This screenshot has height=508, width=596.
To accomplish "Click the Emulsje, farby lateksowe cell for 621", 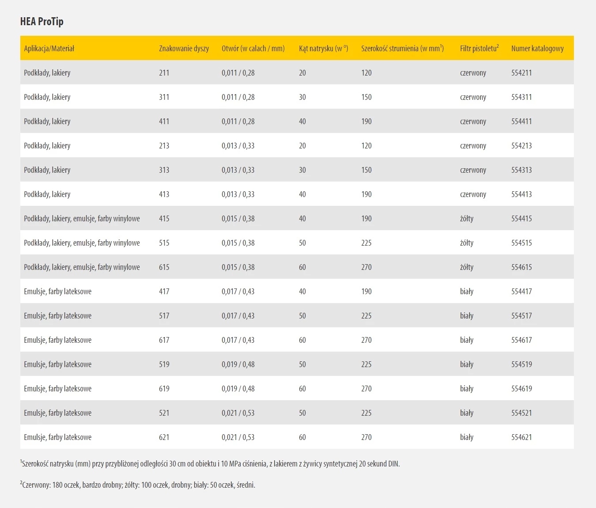I will point(58,437).
